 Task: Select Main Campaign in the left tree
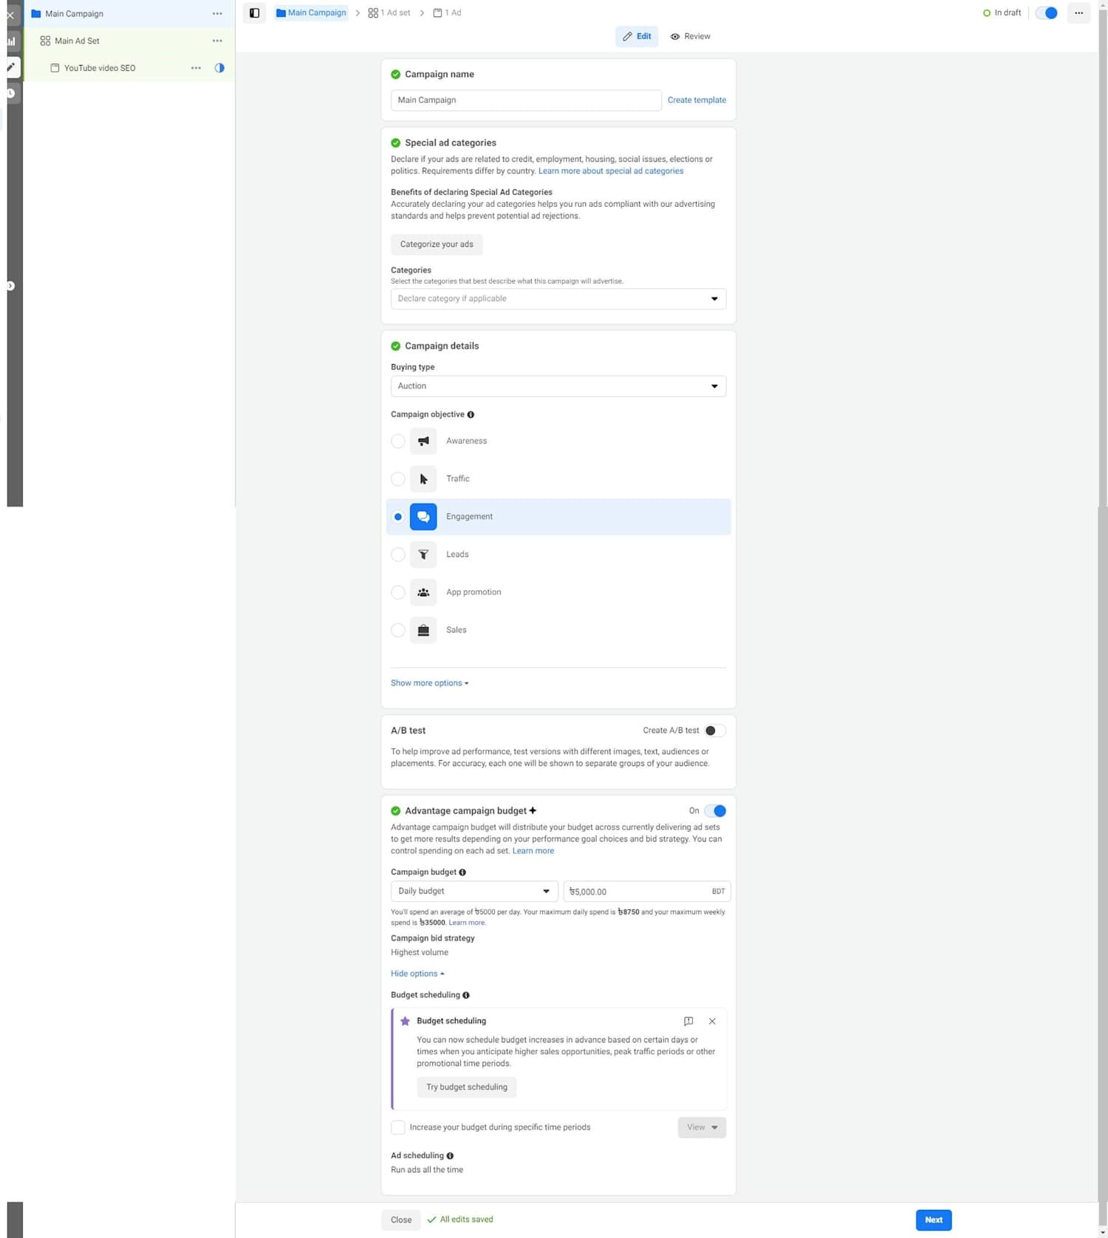pos(74,13)
